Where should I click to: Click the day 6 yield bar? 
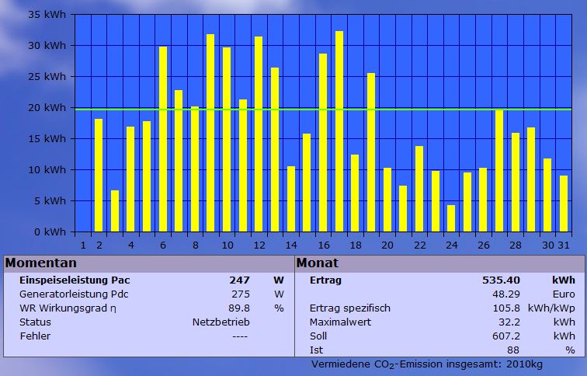[x=163, y=139]
